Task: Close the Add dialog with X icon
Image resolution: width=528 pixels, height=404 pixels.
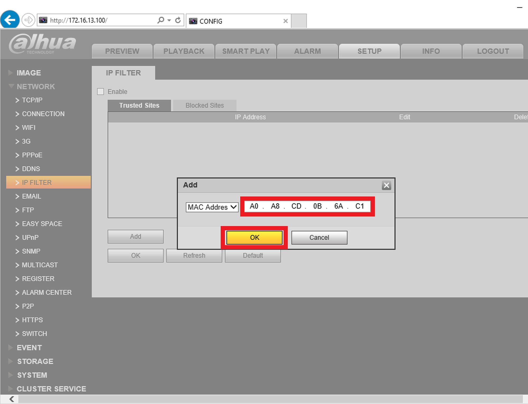Action: (386, 185)
